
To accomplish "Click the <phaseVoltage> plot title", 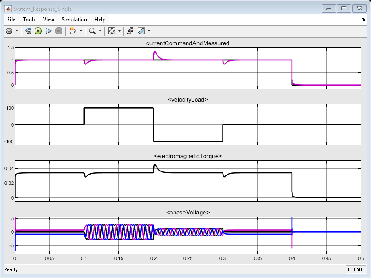I will coord(188,213).
